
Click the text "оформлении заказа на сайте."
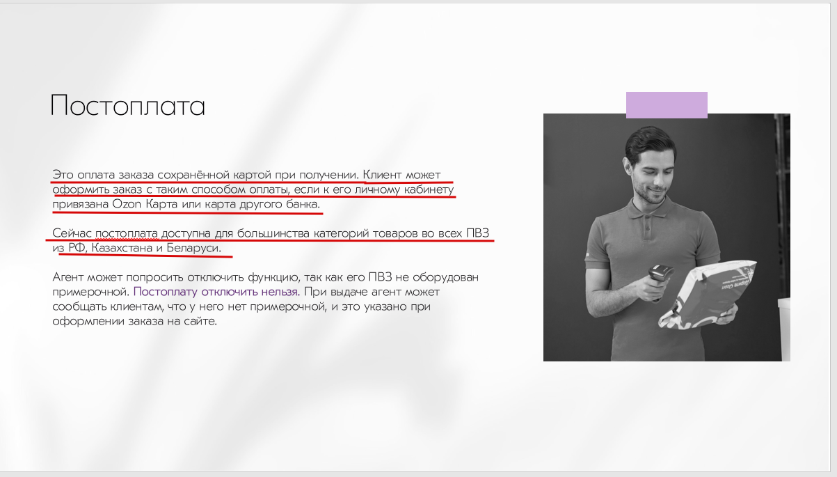point(135,321)
